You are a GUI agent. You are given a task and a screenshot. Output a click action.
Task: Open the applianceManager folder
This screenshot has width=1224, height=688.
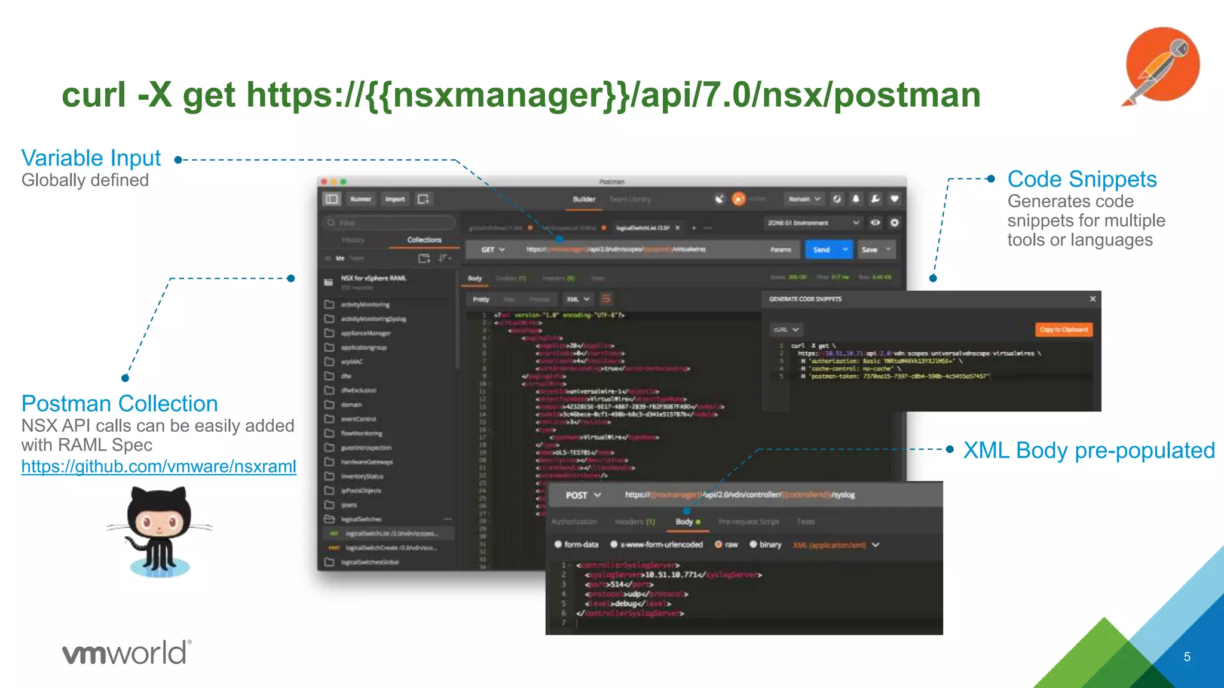point(365,333)
